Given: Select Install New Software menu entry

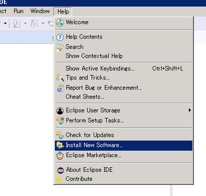Looking at the screenshot, I should [x=123, y=146].
